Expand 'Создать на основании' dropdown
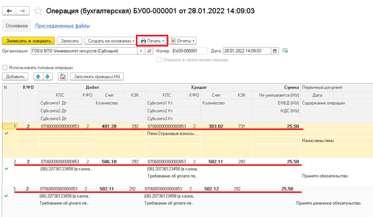The height and width of the screenshot is (217, 373). (x=110, y=40)
